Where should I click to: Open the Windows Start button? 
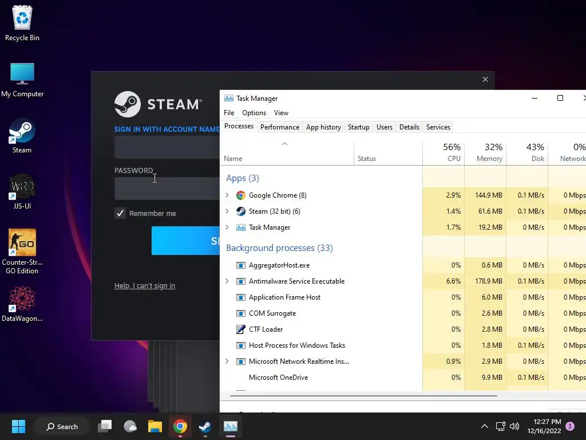click(x=18, y=426)
